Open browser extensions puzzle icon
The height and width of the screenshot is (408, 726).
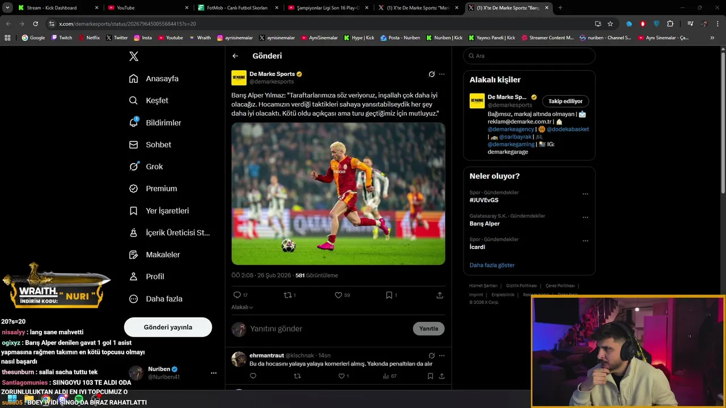pyautogui.click(x=670, y=24)
